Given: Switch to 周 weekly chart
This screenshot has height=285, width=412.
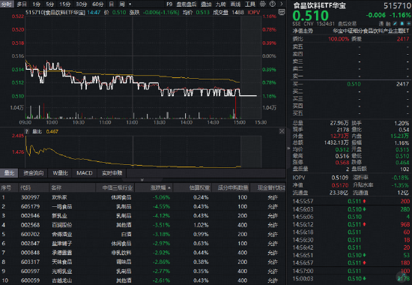Looking at the screenshot, I should (x=122, y=4).
